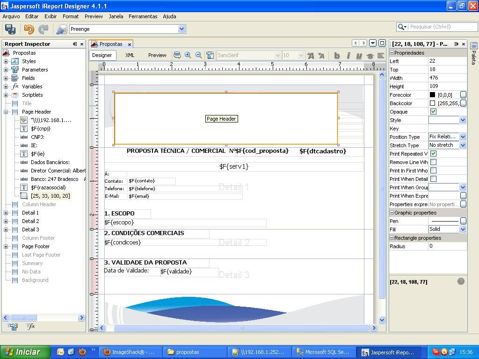Switch to the XML view tab

[x=130, y=55]
